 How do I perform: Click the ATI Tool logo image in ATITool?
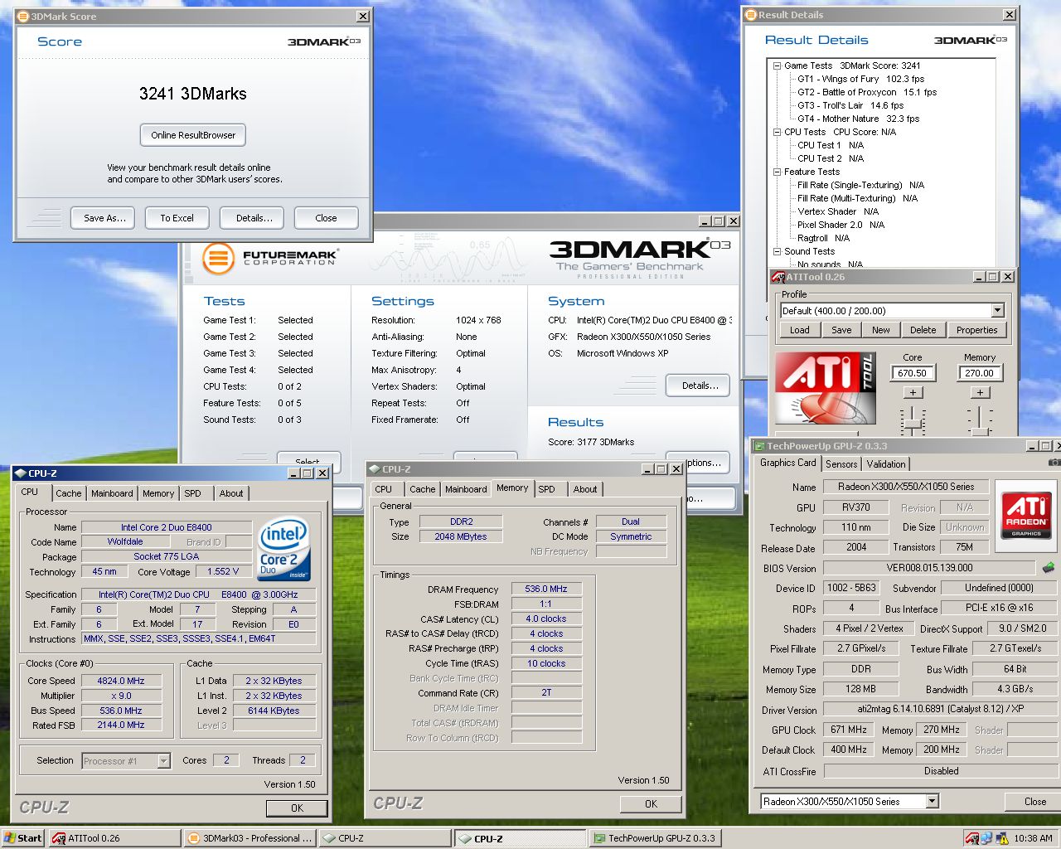(x=826, y=388)
